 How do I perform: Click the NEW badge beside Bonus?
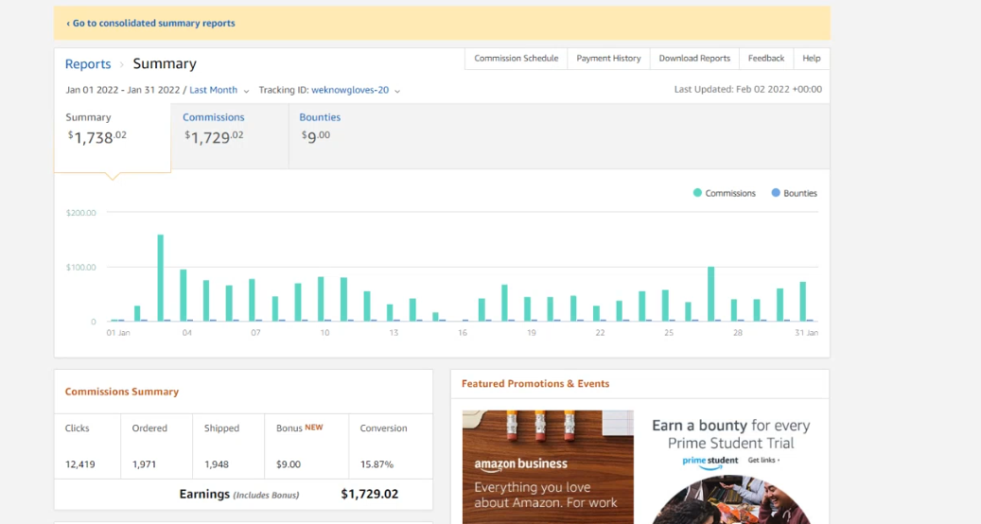tap(314, 428)
